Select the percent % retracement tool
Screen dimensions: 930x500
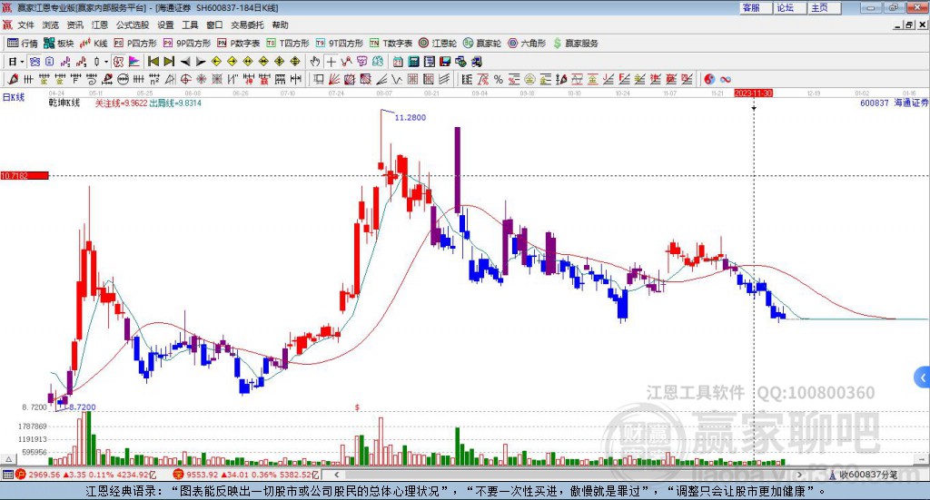pos(499,79)
